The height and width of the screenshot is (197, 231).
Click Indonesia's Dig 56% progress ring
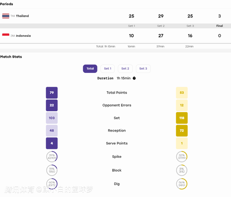(x=182, y=184)
